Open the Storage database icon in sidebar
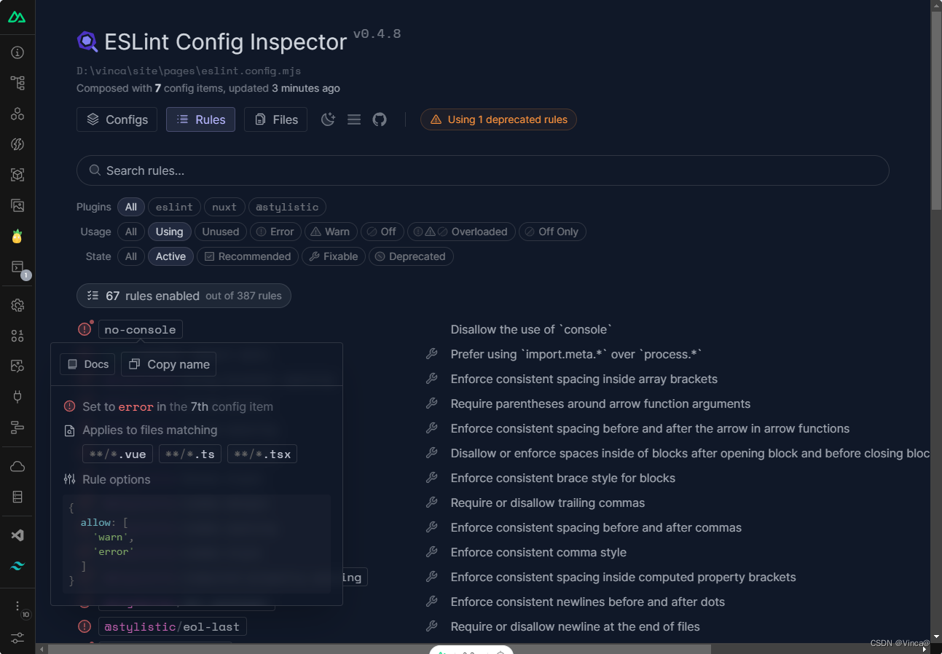Screen dimensions: 942x654 pyautogui.click(x=17, y=497)
